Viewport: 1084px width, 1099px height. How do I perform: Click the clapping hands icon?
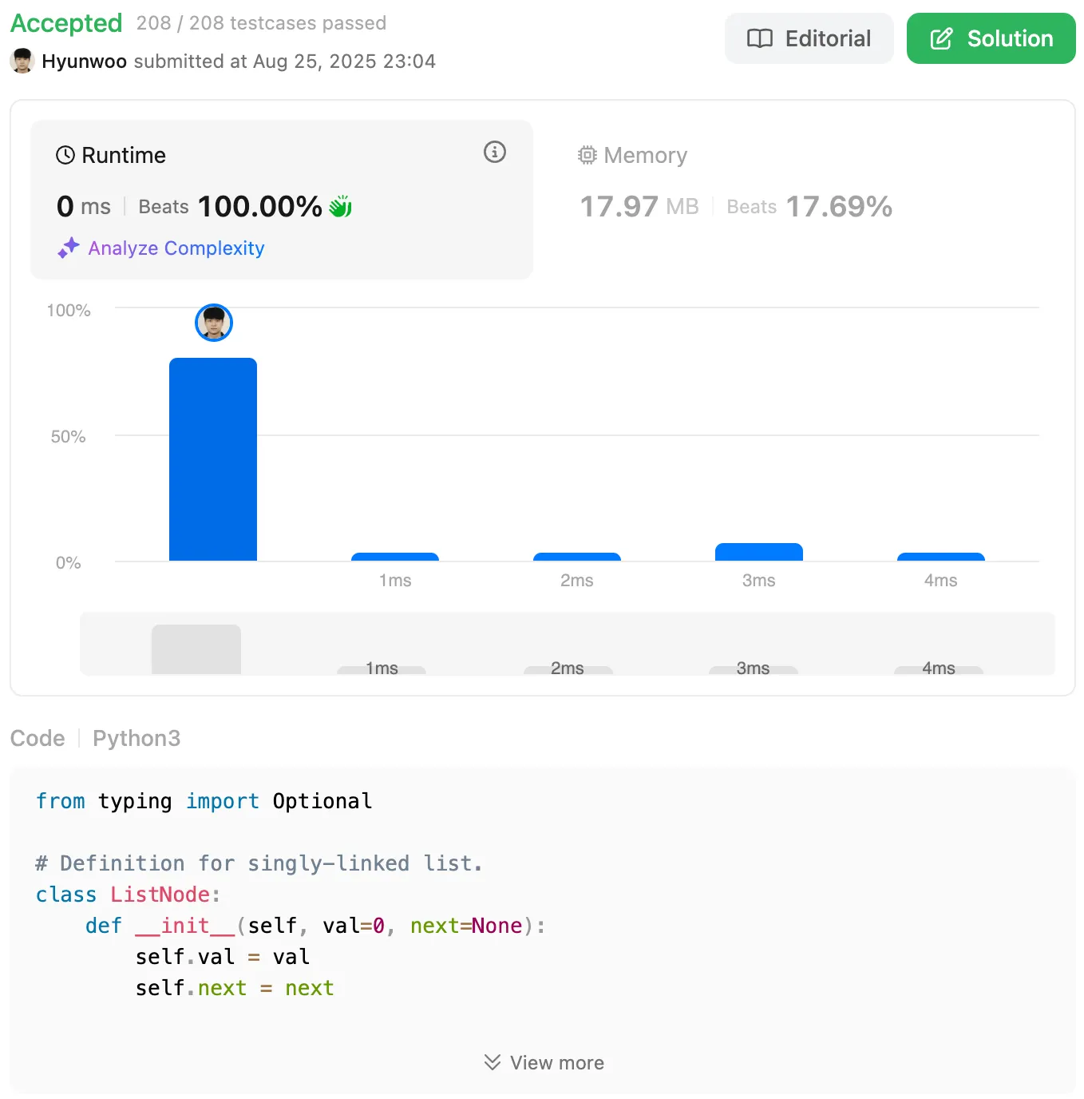[x=341, y=207]
